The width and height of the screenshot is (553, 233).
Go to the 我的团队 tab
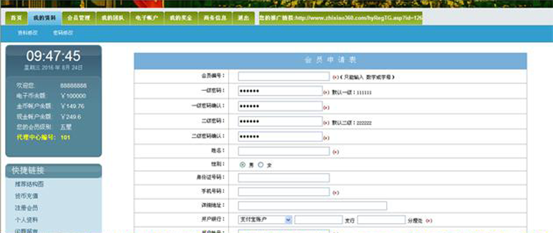pyautogui.click(x=113, y=18)
